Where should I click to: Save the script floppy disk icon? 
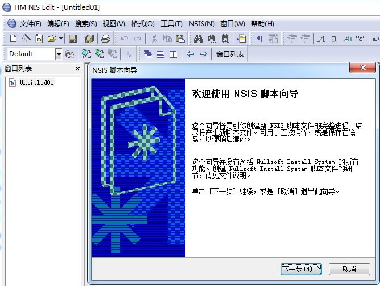[73, 39]
